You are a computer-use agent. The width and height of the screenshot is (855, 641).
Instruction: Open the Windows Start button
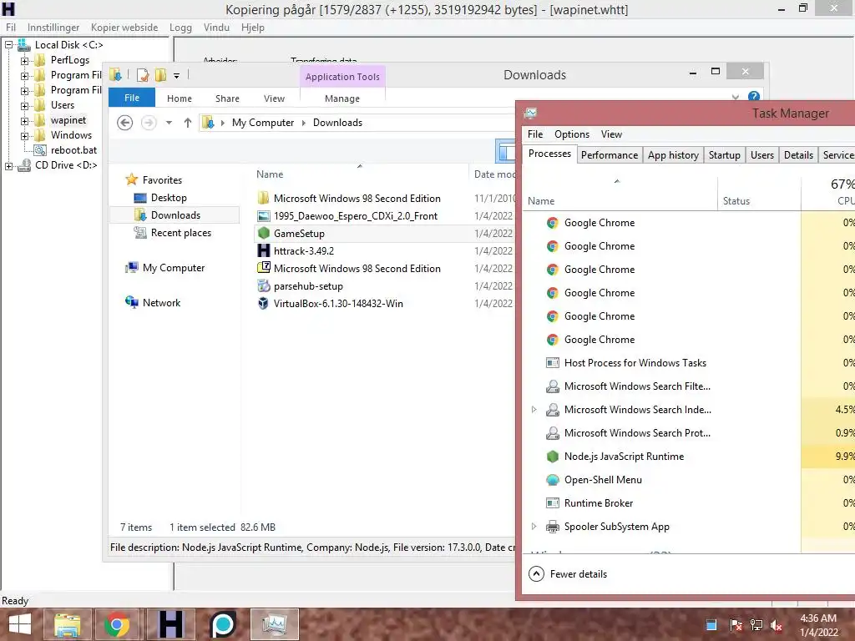20,624
